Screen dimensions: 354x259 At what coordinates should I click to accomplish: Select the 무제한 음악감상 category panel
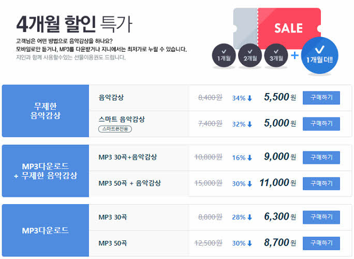click(x=46, y=111)
